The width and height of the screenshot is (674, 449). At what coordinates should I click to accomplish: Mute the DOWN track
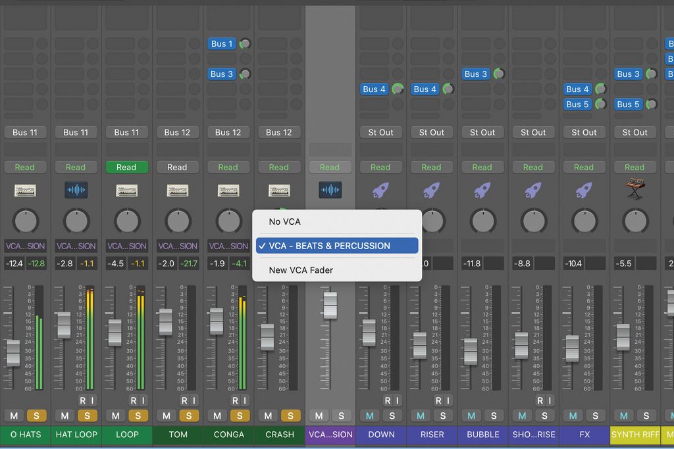click(x=369, y=415)
